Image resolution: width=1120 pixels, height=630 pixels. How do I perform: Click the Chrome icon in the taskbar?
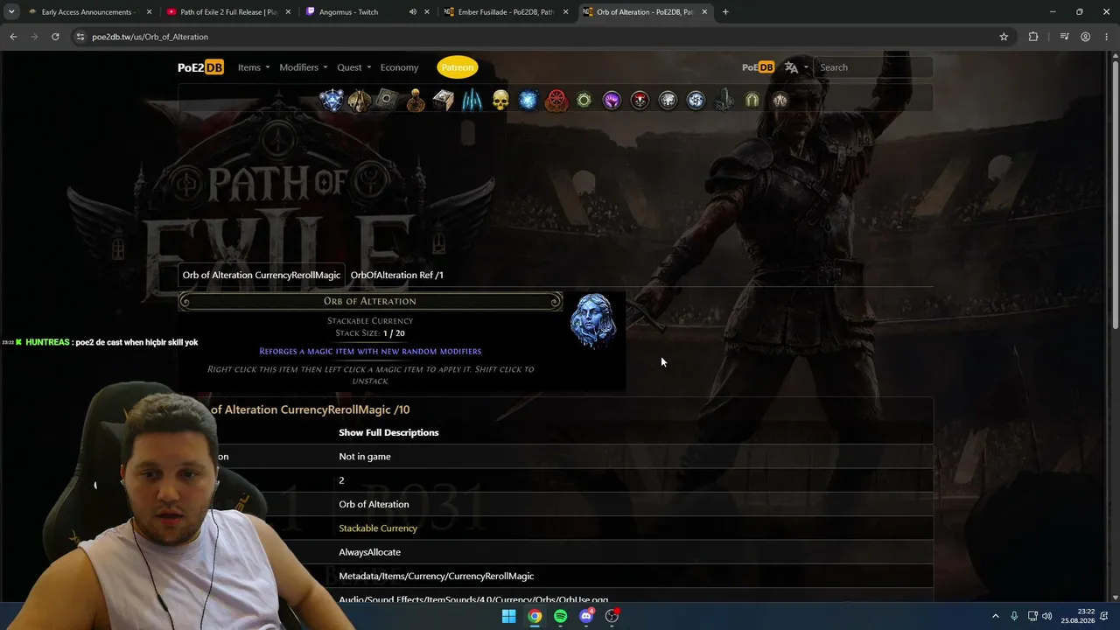535,616
